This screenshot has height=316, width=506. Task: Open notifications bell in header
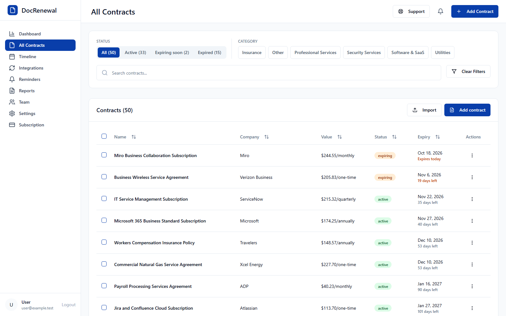coord(441,11)
